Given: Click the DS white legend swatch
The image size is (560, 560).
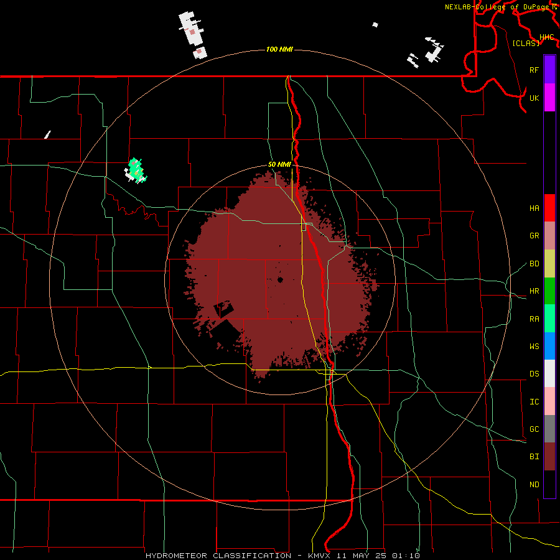Looking at the screenshot, I should coord(549,373).
